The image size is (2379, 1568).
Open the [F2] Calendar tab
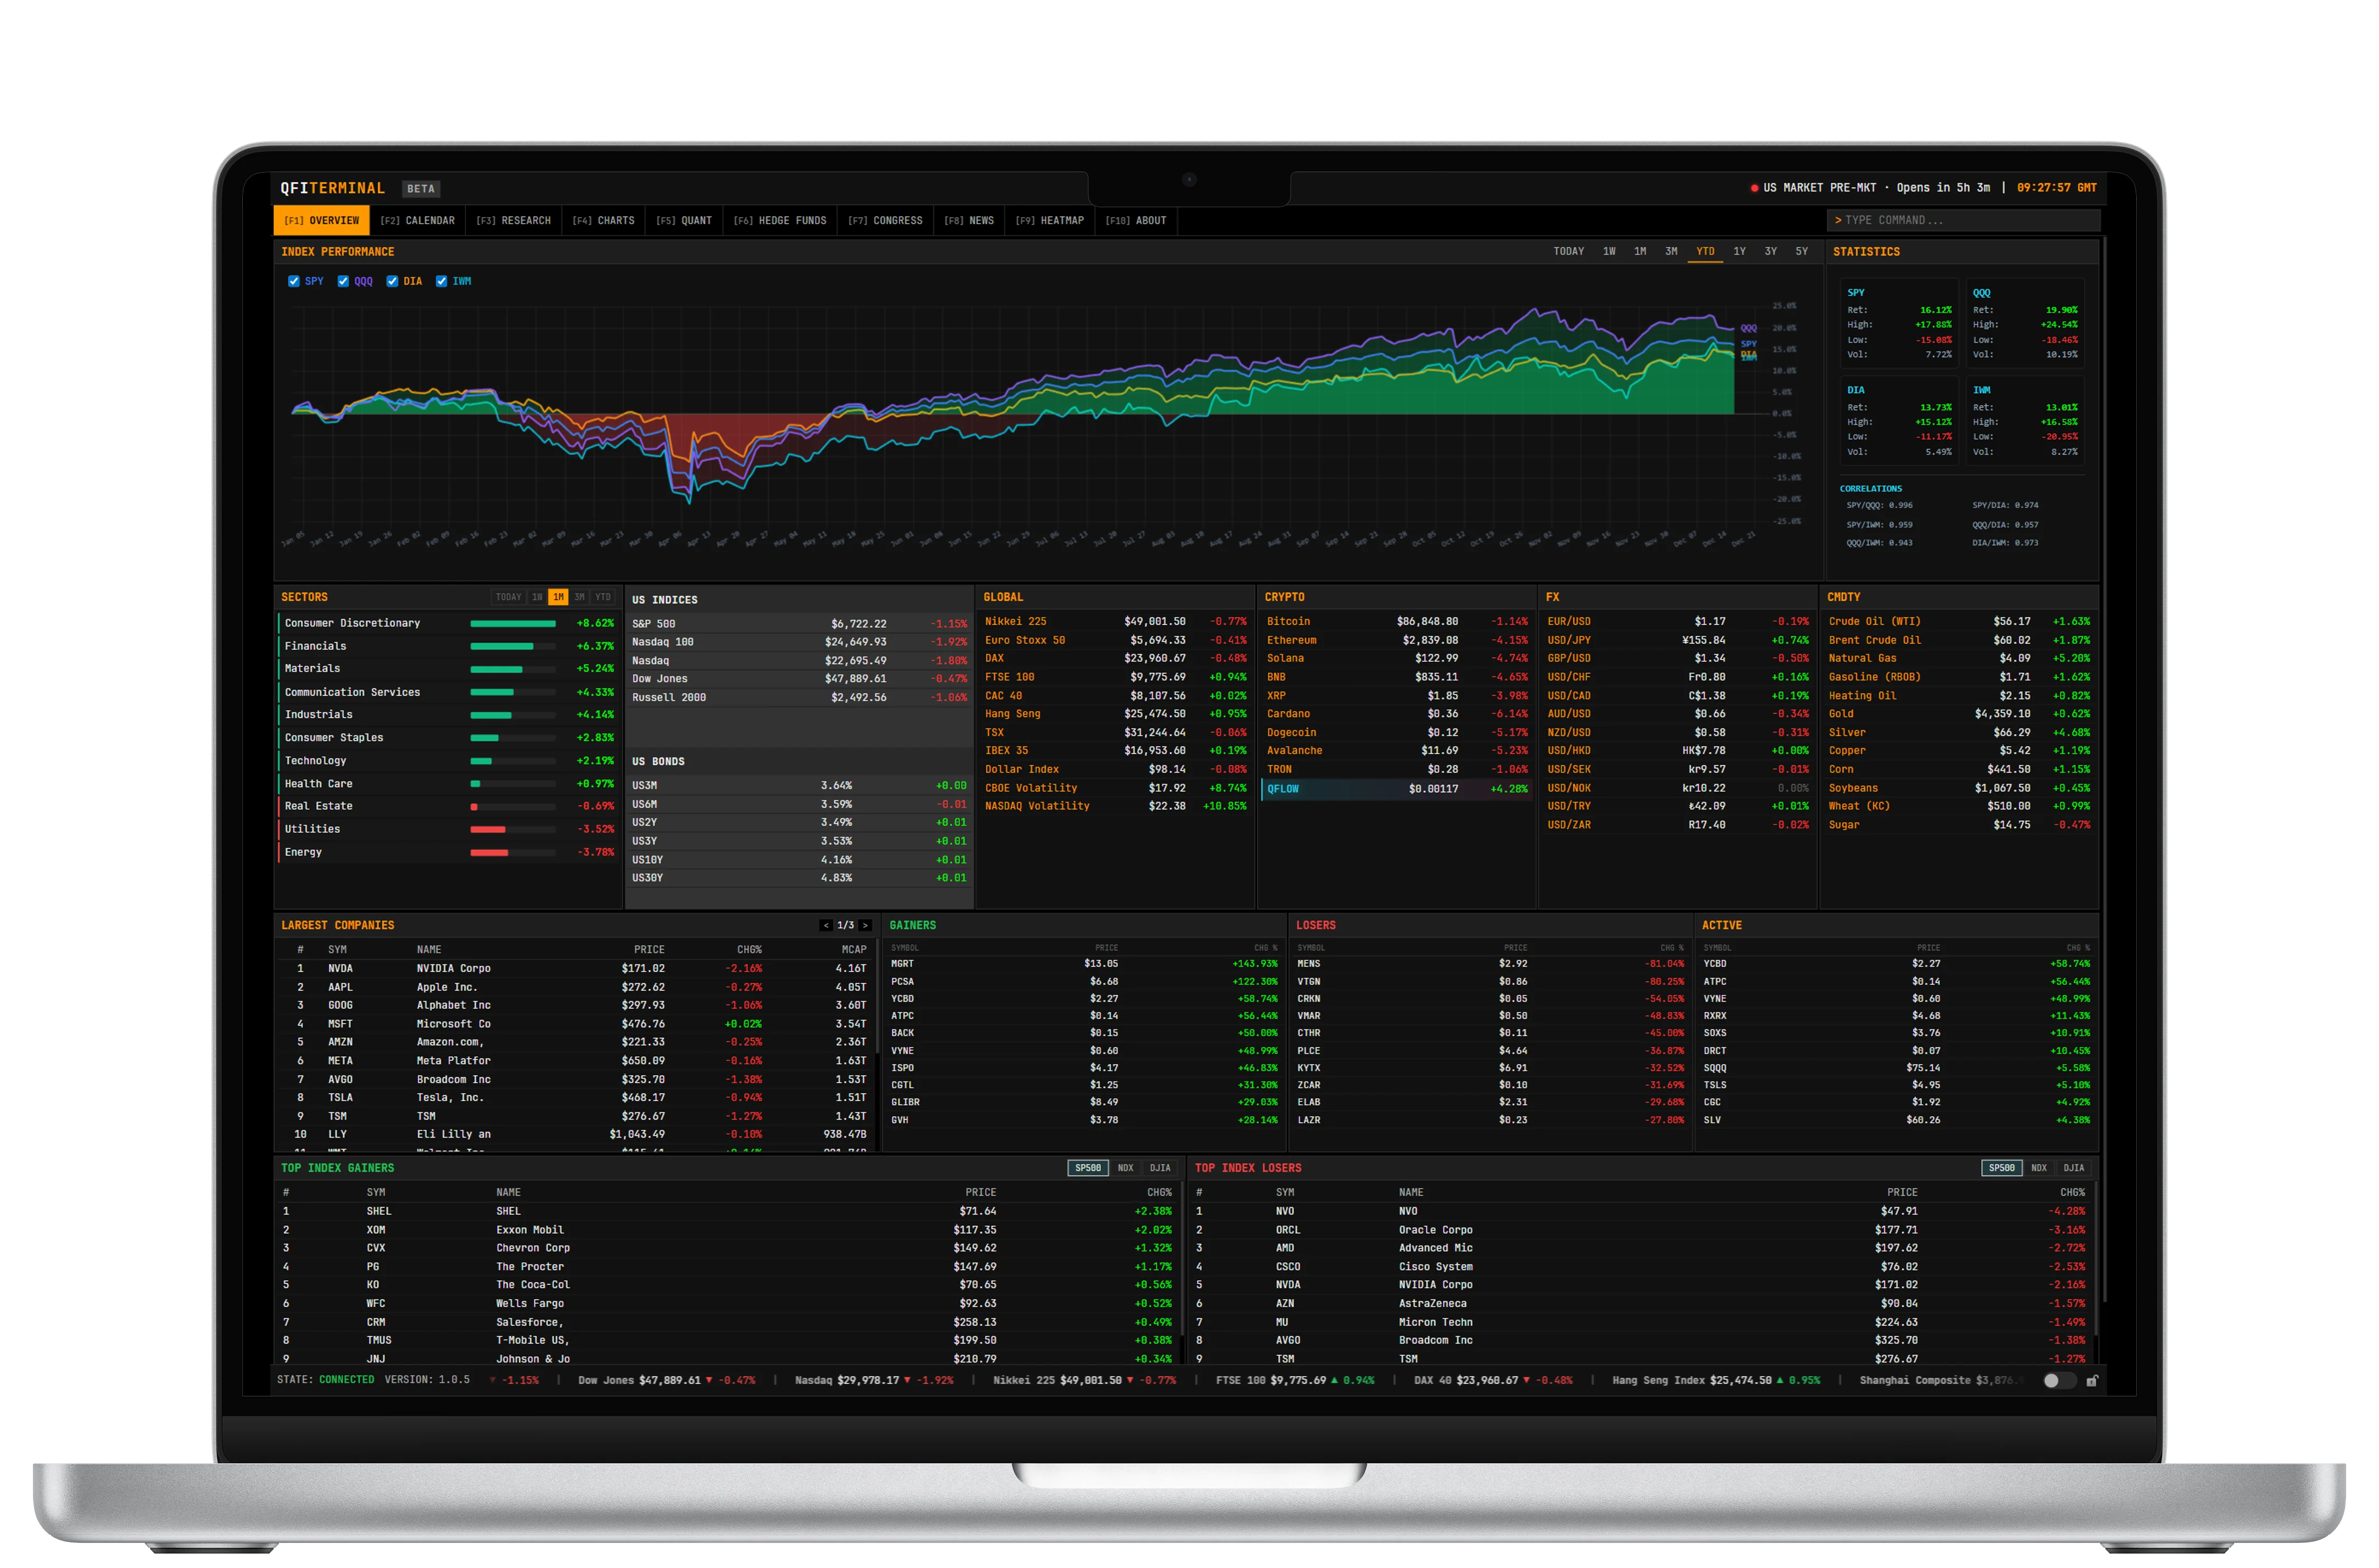(x=419, y=220)
